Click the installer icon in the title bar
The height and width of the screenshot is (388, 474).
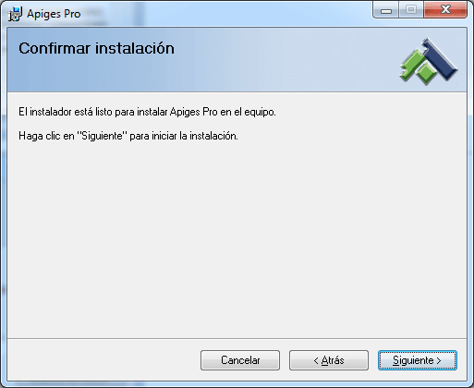coord(15,14)
